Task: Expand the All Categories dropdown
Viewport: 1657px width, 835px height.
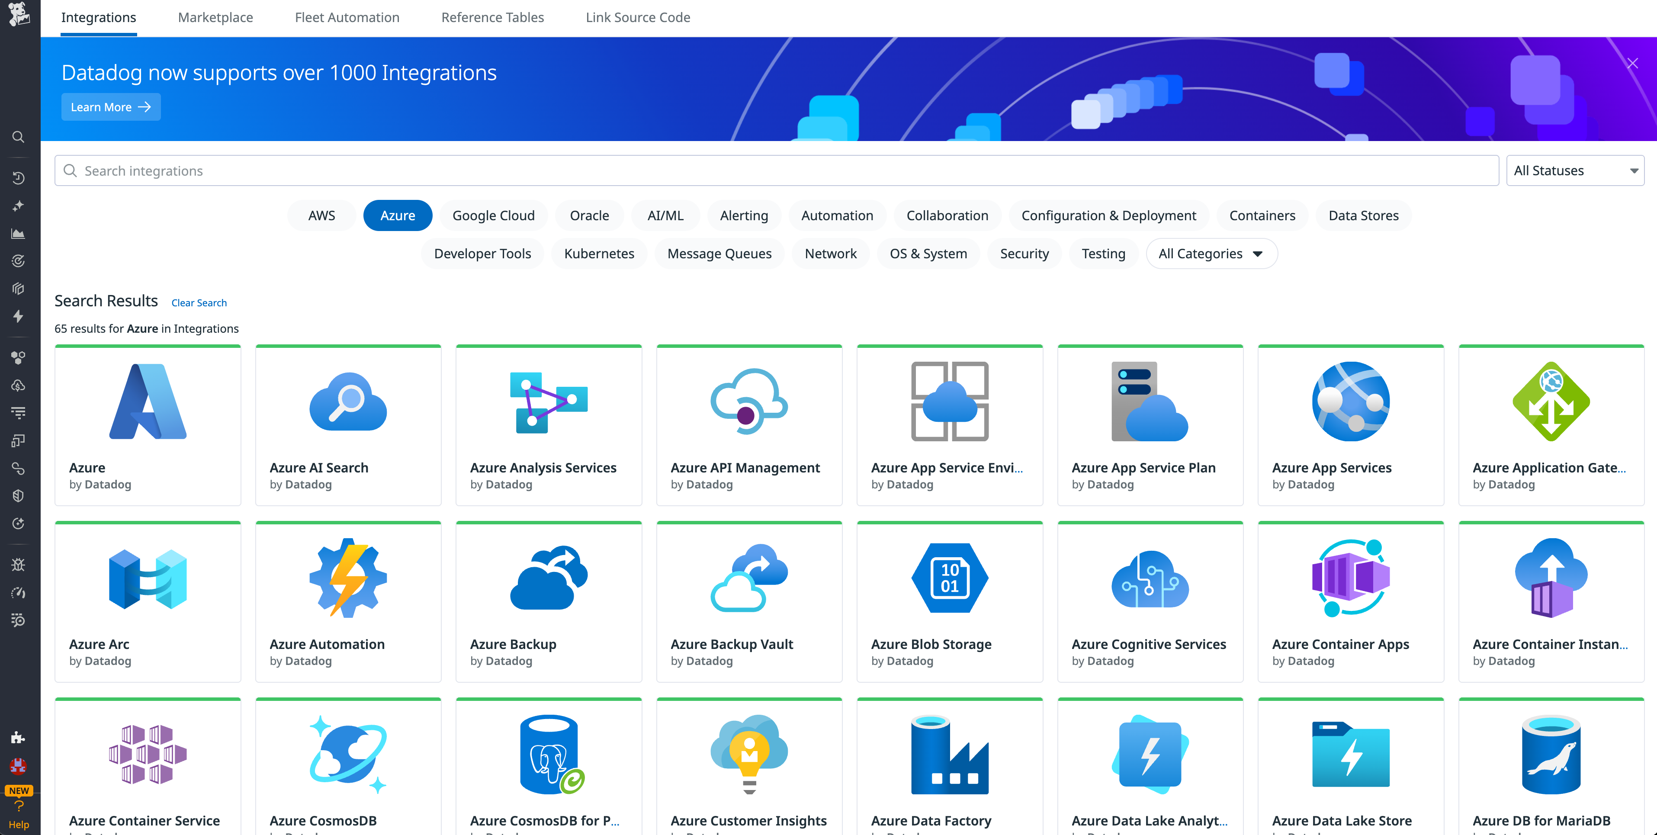Action: coord(1211,254)
